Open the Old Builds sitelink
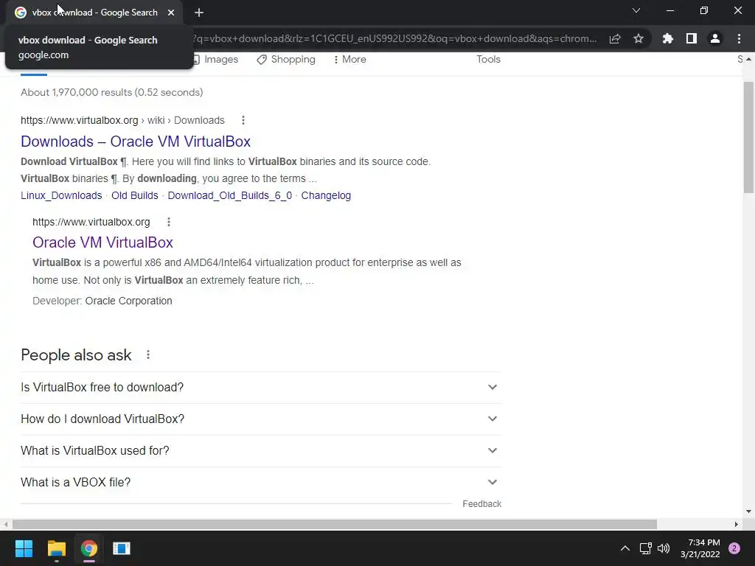 click(135, 195)
